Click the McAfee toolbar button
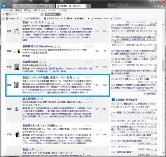This screenshot has width=166, height=157. tap(52, 14)
